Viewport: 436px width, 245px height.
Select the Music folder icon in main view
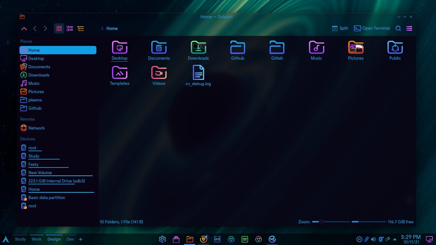coord(316,48)
